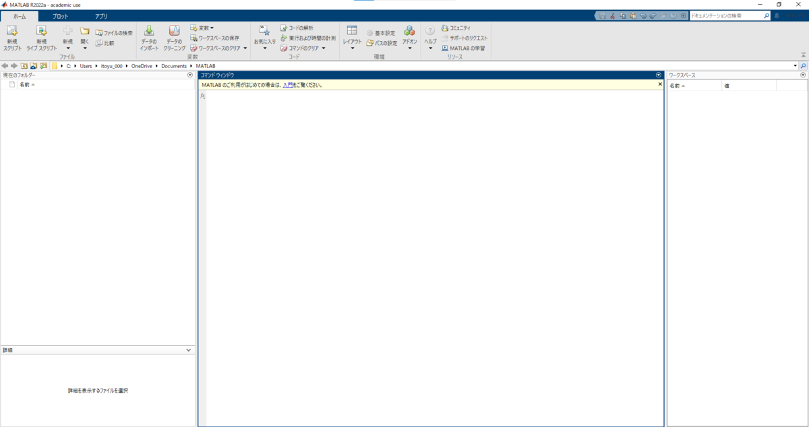
Task: Open a file with 開く folder icon
Action: [x=84, y=38]
